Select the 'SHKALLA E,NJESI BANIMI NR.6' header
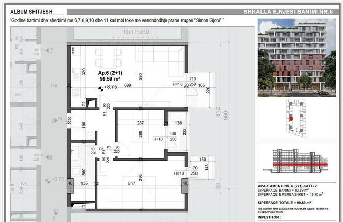 coord(288,12)
